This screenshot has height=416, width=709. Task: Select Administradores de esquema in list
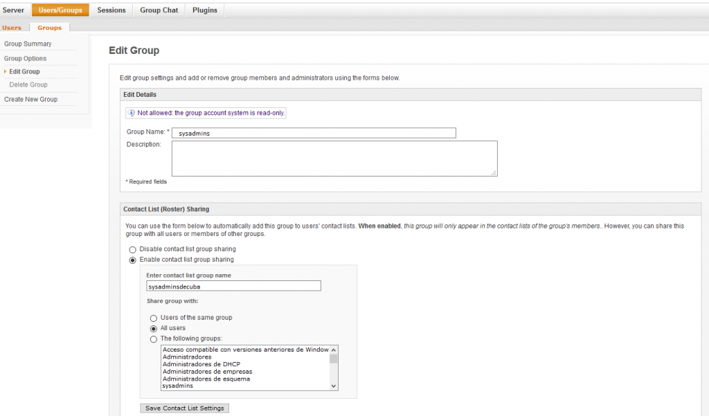(246, 379)
